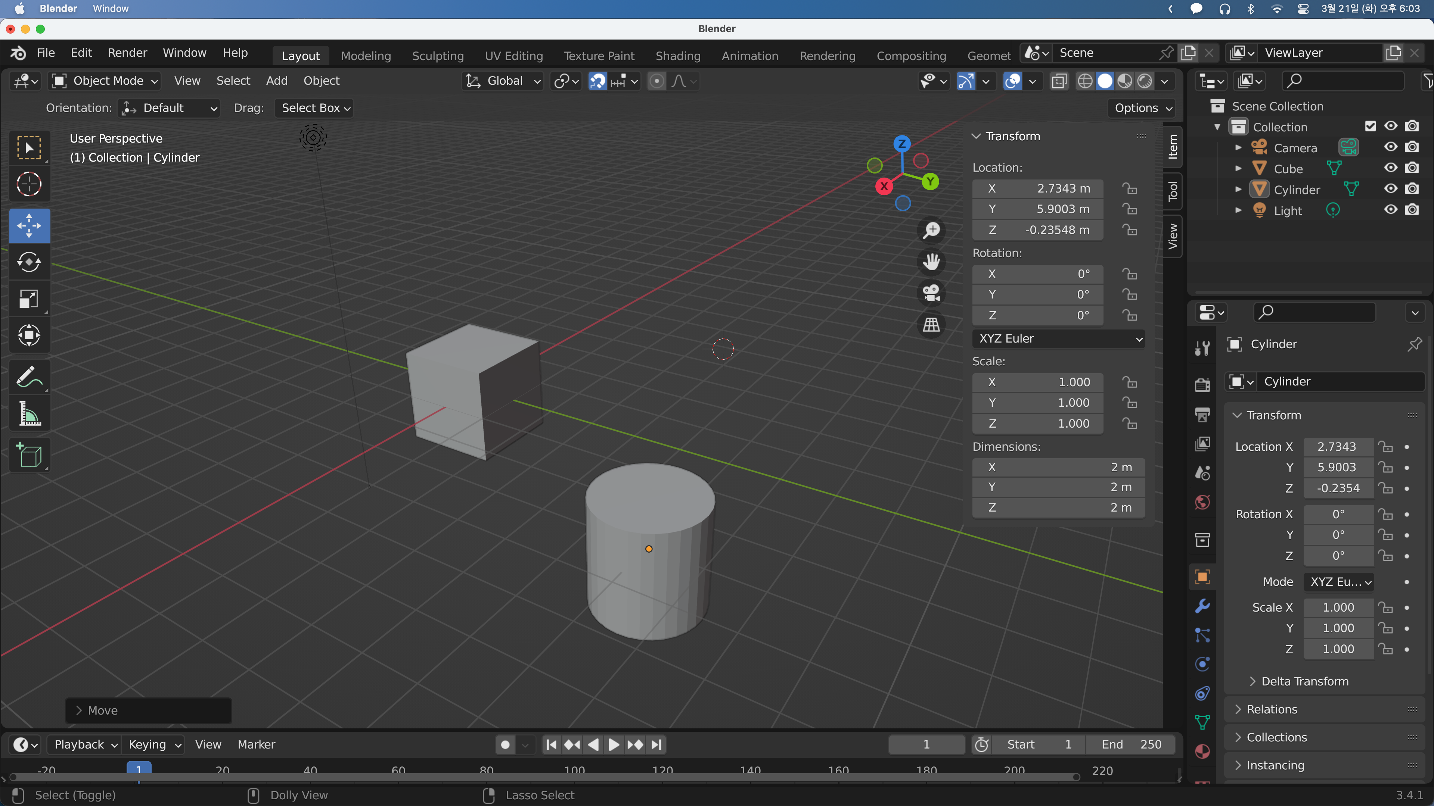Select the Scale tool
The height and width of the screenshot is (806, 1434).
click(x=29, y=299)
